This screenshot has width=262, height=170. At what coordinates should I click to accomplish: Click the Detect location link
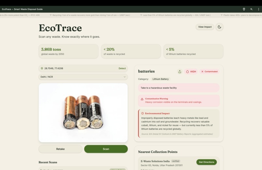click(x=122, y=68)
